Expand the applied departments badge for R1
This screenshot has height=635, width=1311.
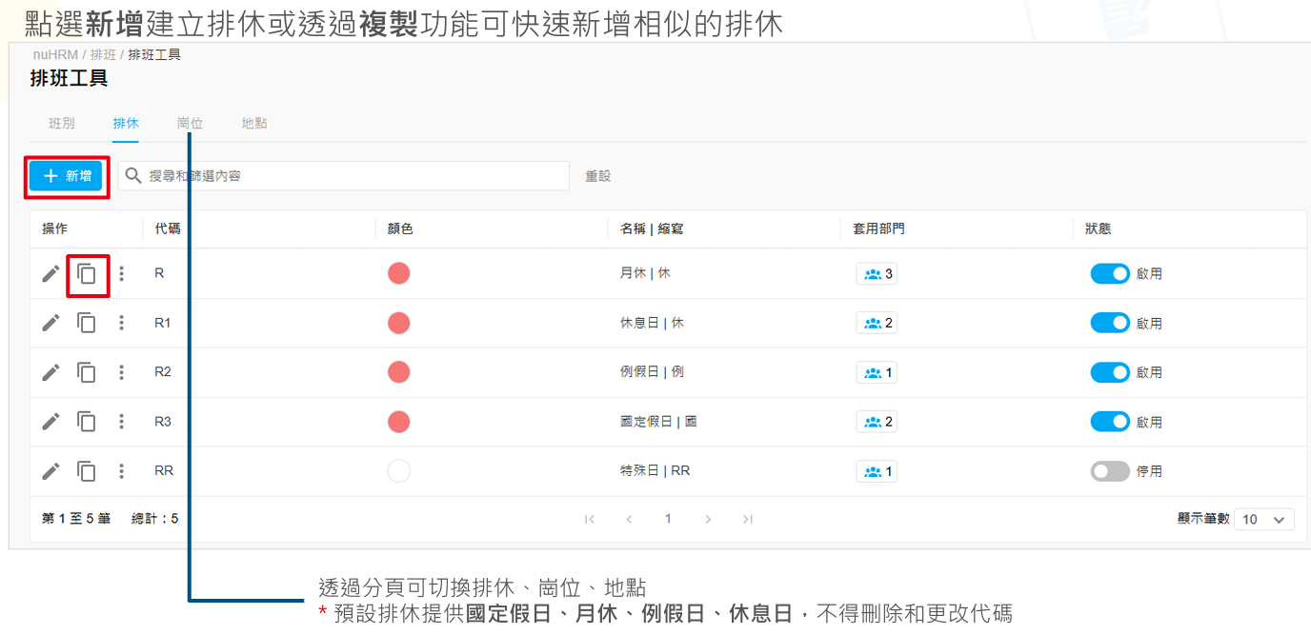tap(877, 324)
